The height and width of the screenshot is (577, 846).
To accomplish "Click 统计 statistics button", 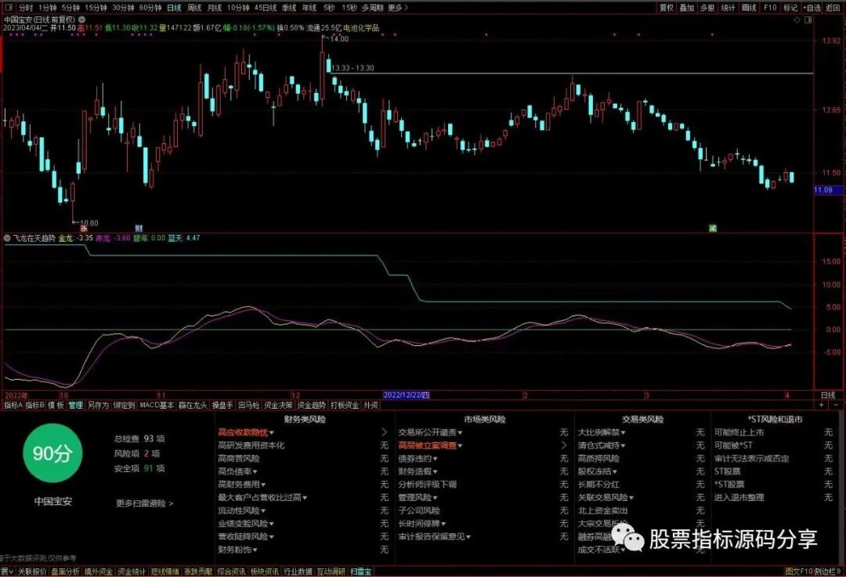I will pos(728,8).
